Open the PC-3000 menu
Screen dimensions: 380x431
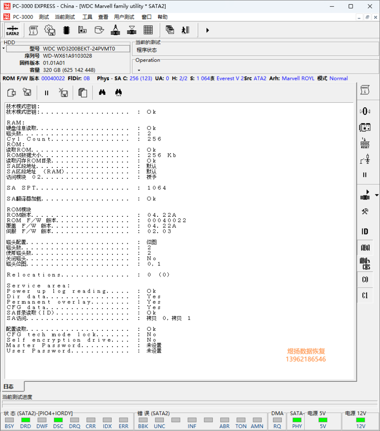point(23,17)
